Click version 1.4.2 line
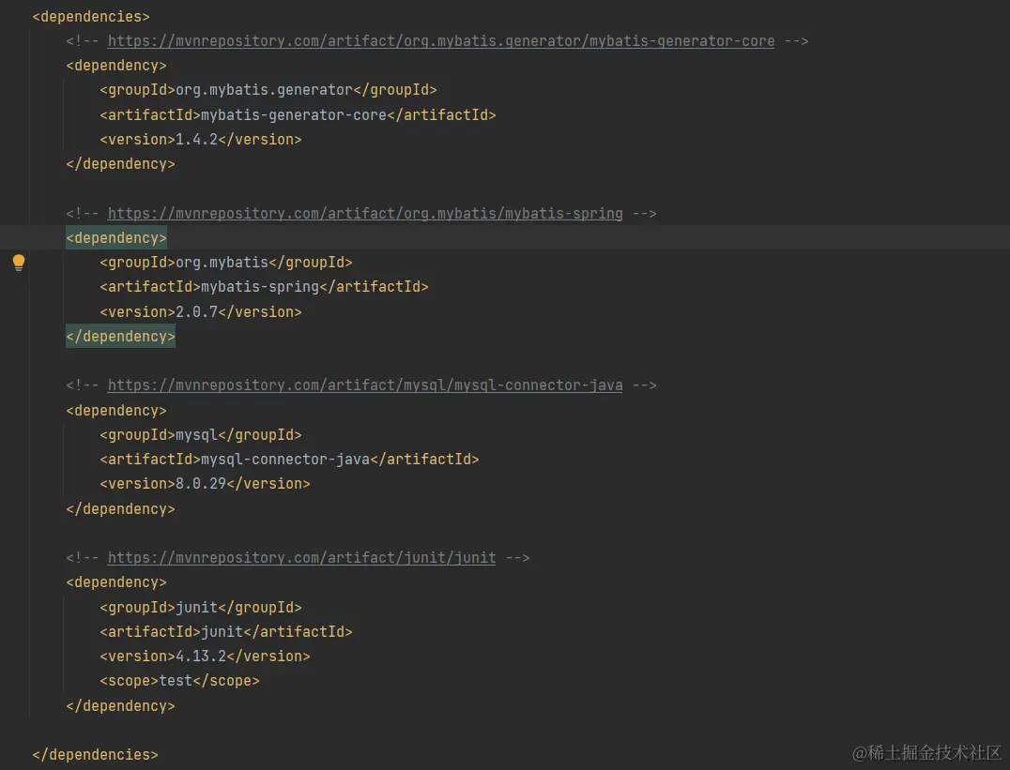 (200, 140)
